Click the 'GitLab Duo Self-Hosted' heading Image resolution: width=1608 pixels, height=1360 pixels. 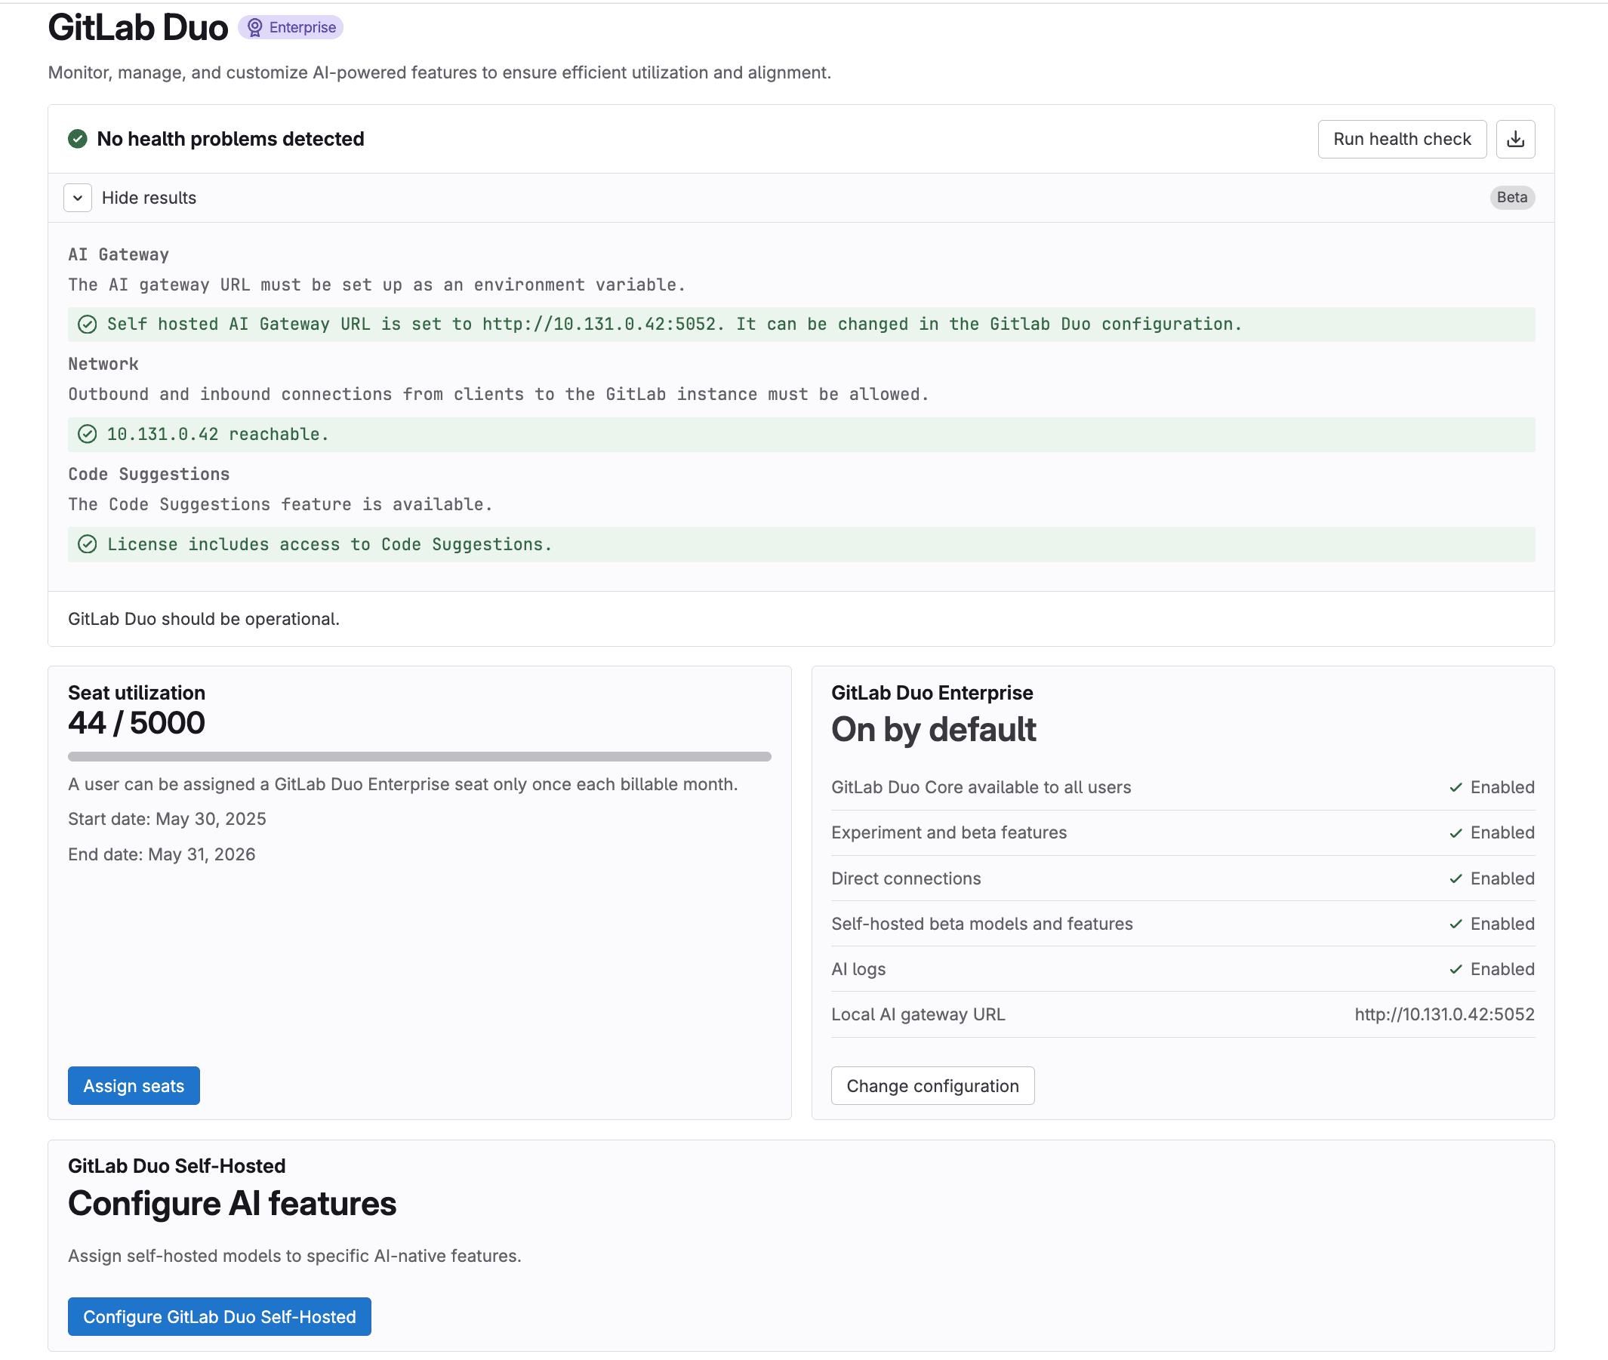click(177, 1166)
